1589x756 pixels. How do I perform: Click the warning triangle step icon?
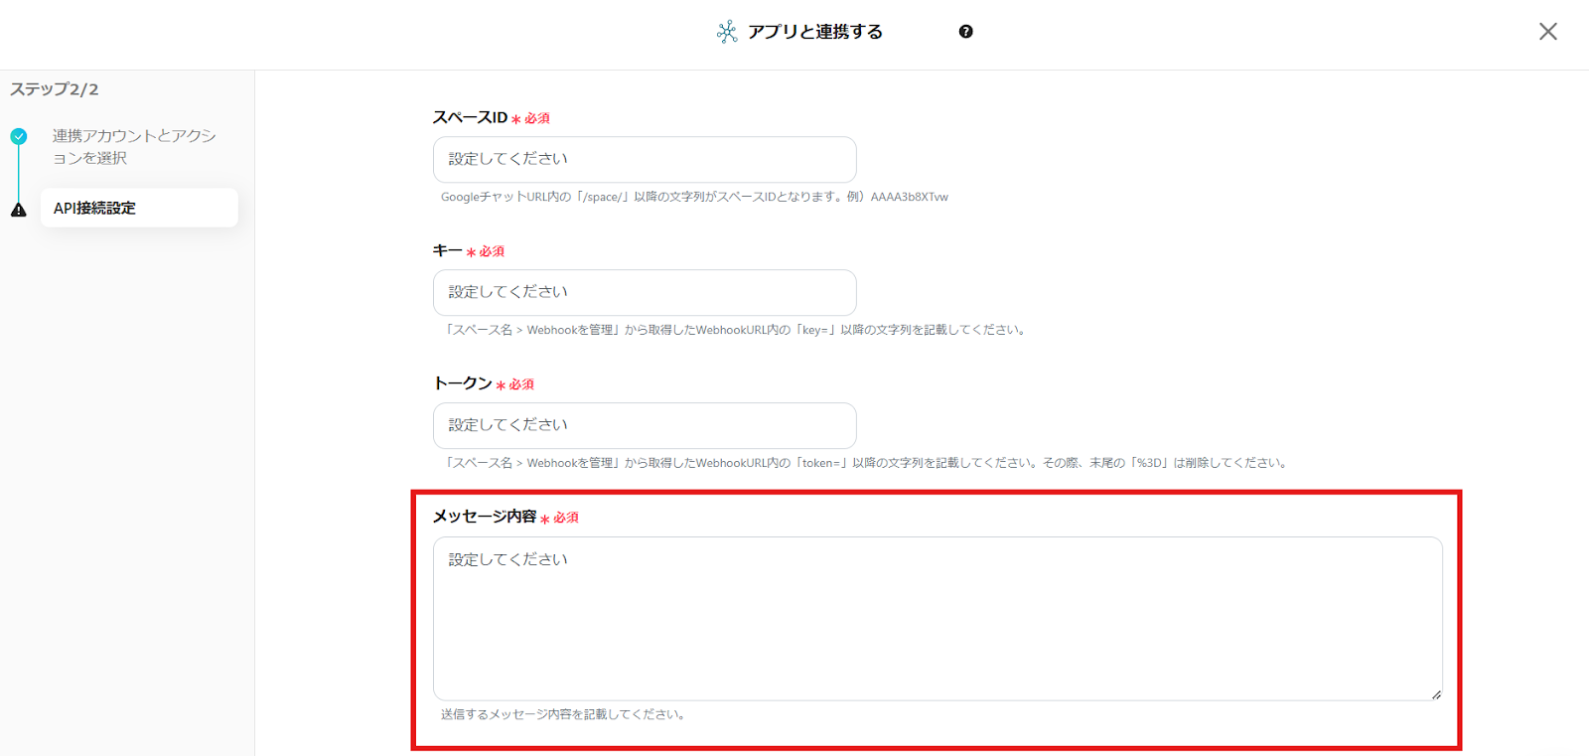[19, 210]
